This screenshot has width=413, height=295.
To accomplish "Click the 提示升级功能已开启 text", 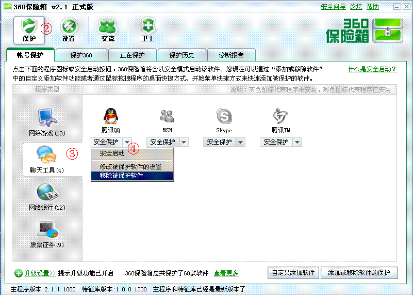I will 86,273.
